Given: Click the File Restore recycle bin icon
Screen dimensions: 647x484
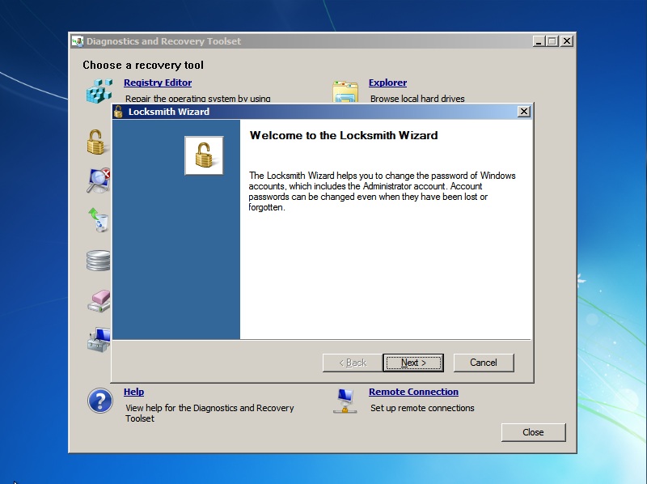Looking at the screenshot, I should coord(99,219).
